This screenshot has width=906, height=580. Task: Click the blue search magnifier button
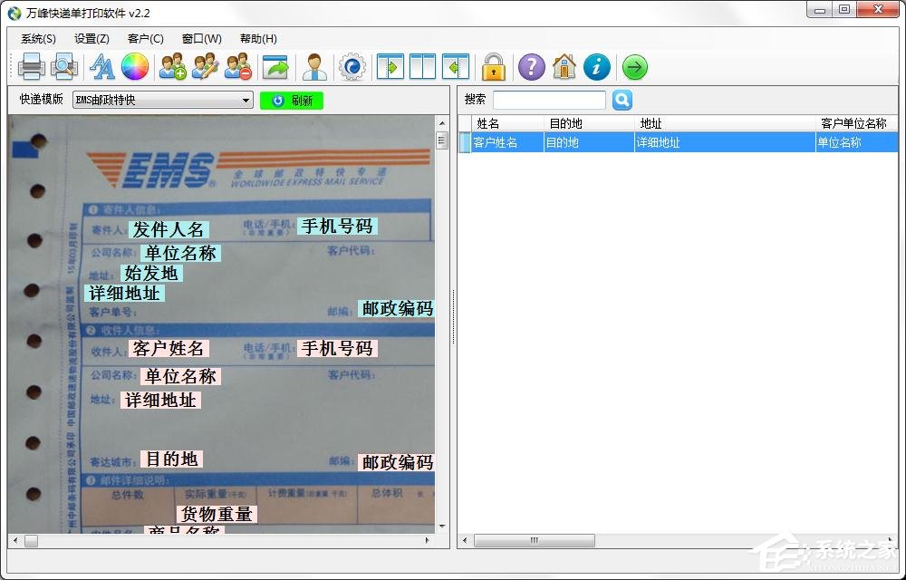coord(622,100)
